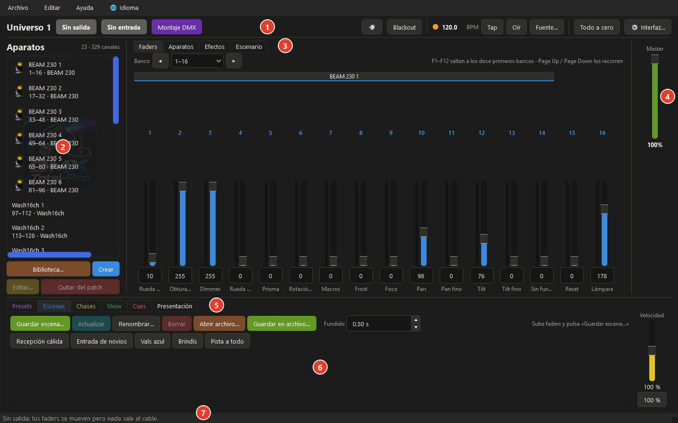
Task: Click Guardar escena... button
Action: pos(40,324)
